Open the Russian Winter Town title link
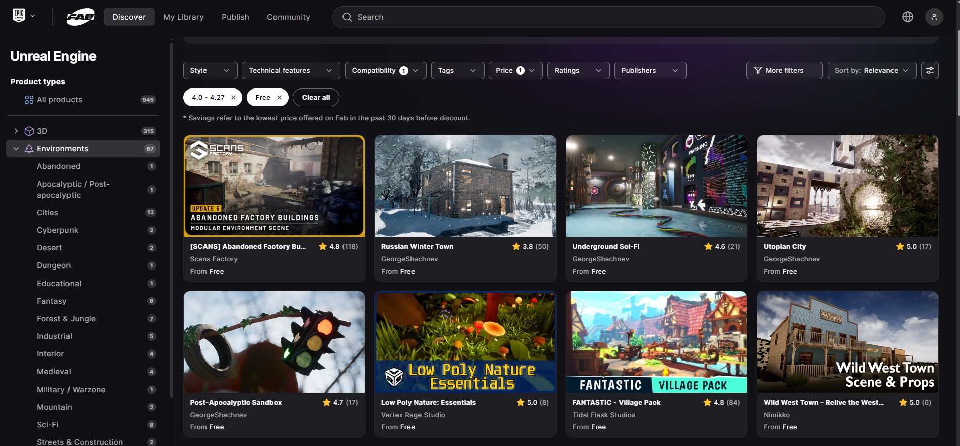The height and width of the screenshot is (446, 960). coord(417,247)
